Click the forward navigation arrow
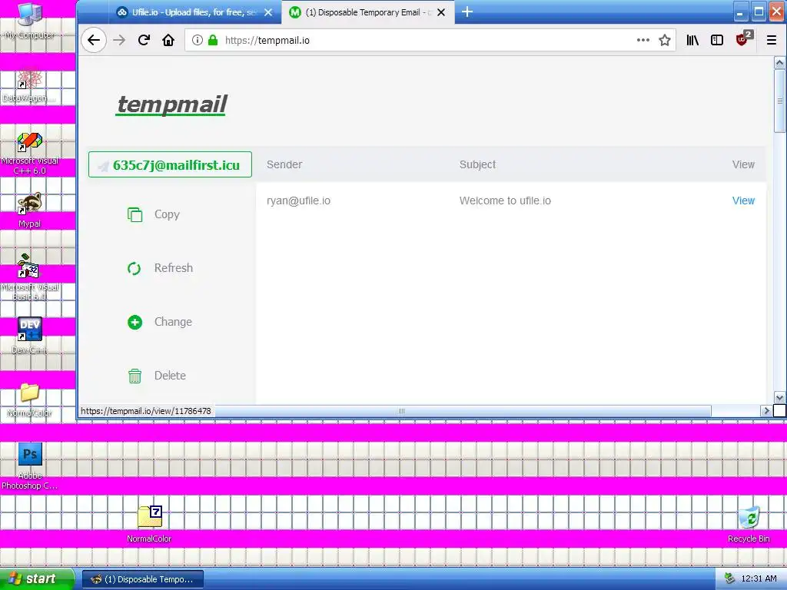The height and width of the screenshot is (590, 787). [x=119, y=40]
